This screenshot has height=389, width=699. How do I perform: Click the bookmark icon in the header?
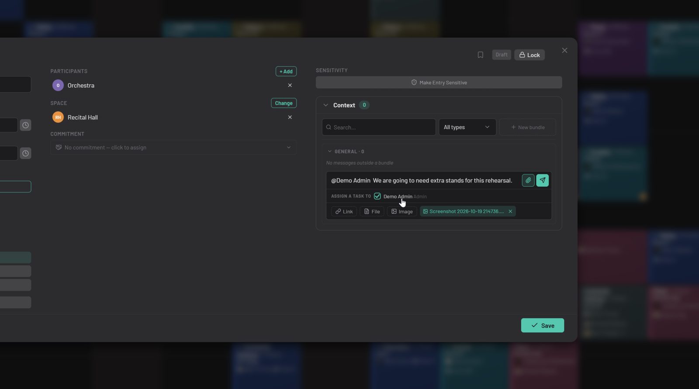click(x=480, y=55)
